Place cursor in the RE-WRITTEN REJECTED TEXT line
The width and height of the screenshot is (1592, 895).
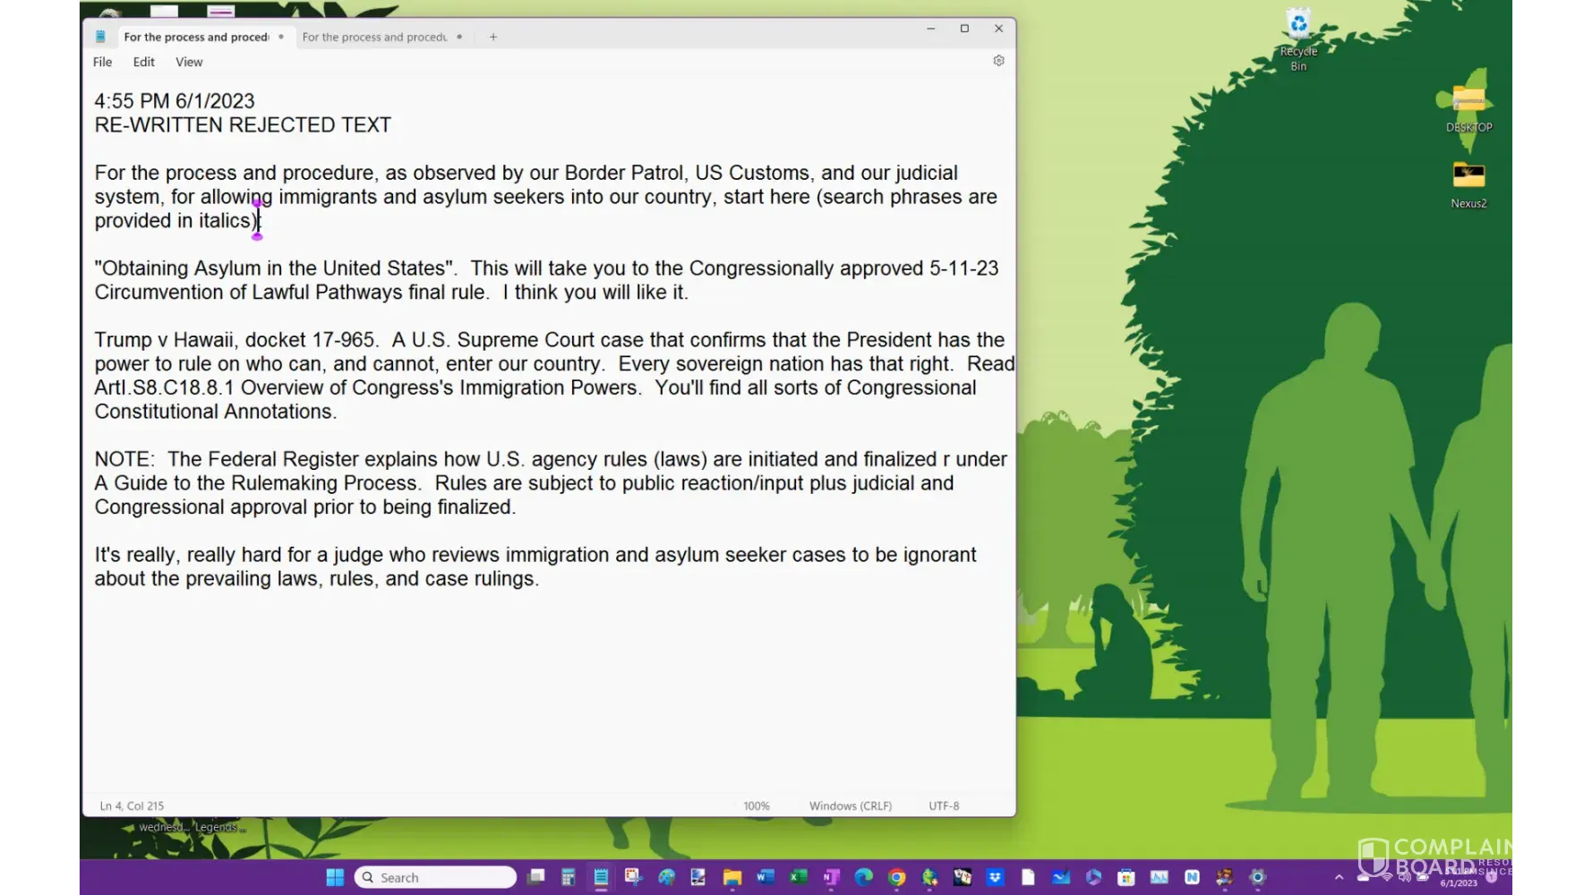click(243, 125)
